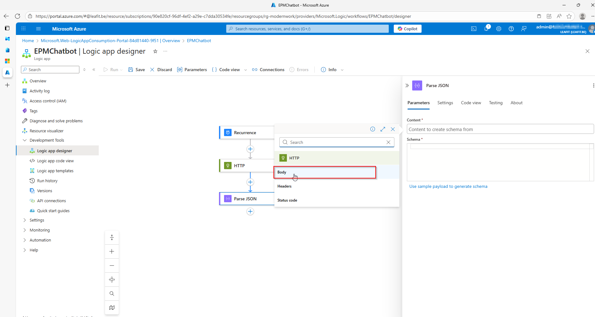Select the HTTP action node on canvas

247,166
